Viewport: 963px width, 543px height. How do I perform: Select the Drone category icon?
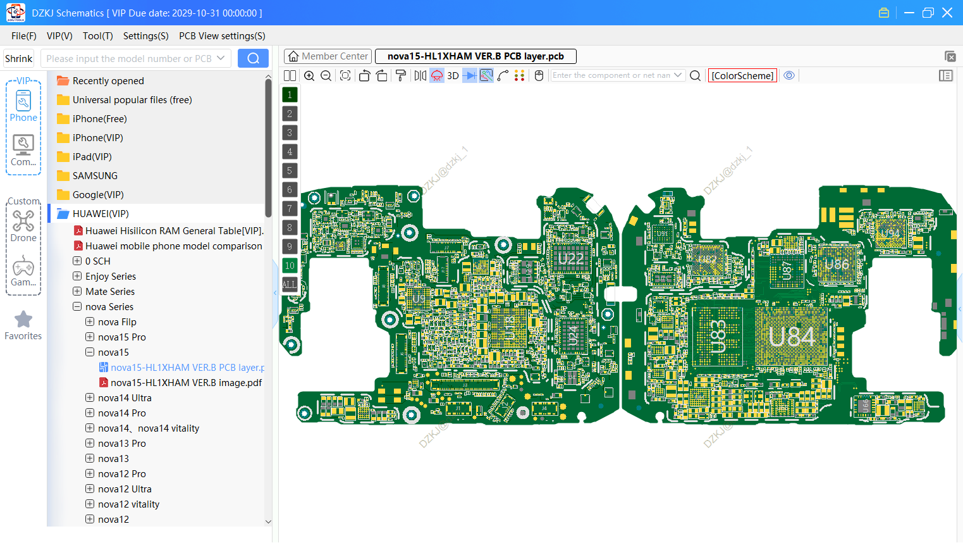(x=23, y=226)
